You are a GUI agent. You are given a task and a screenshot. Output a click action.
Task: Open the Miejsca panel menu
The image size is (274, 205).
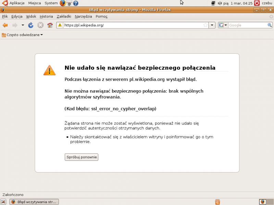pyautogui.click(x=35, y=3)
